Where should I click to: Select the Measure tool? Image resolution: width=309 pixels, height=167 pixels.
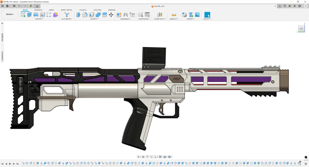(x=174, y=15)
